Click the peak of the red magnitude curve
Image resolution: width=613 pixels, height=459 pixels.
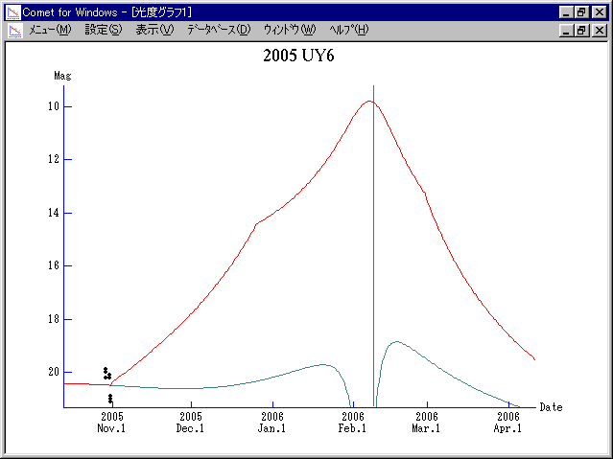pyautogui.click(x=368, y=102)
